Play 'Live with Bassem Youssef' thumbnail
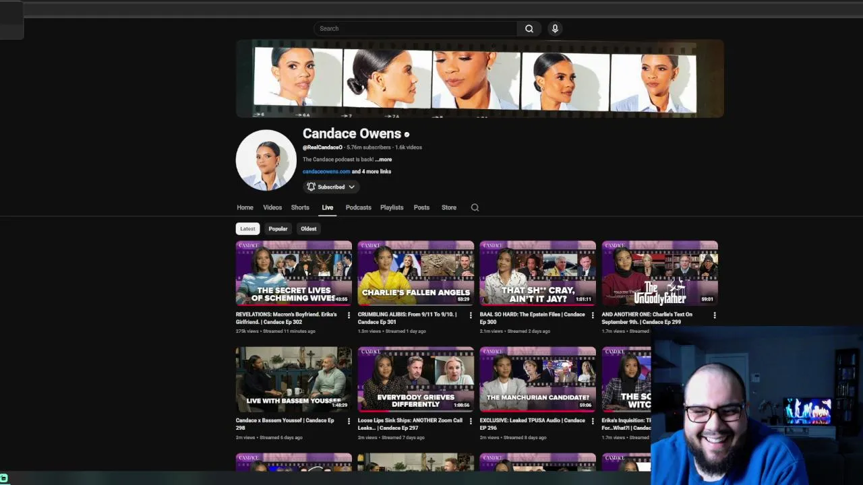This screenshot has width=863, height=485. (x=294, y=379)
